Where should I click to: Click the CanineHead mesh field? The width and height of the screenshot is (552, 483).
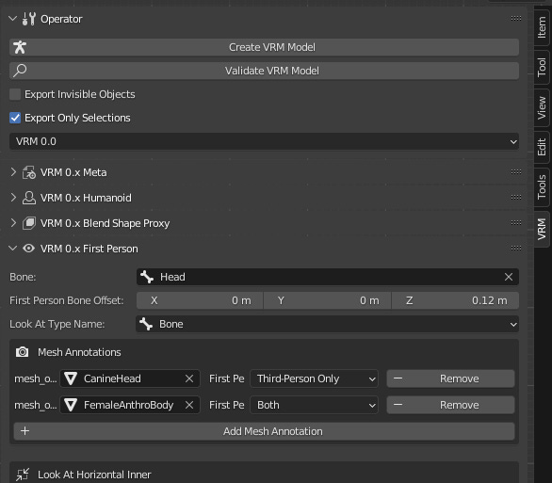pyautogui.click(x=130, y=378)
